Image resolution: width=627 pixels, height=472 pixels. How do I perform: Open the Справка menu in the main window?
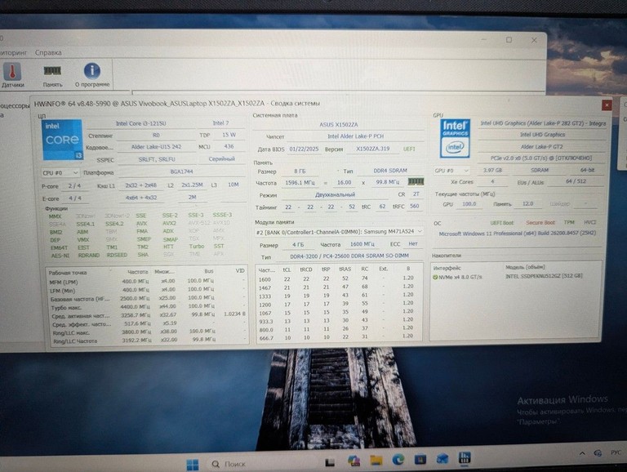coord(48,52)
